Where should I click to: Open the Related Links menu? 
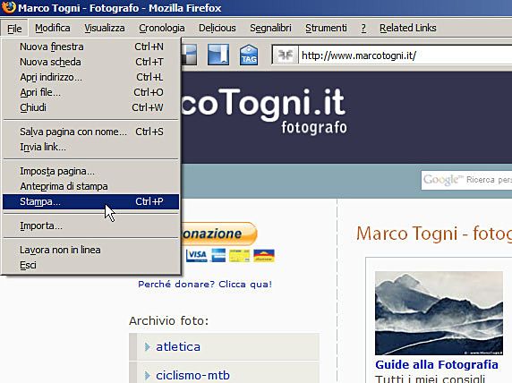pyautogui.click(x=408, y=28)
